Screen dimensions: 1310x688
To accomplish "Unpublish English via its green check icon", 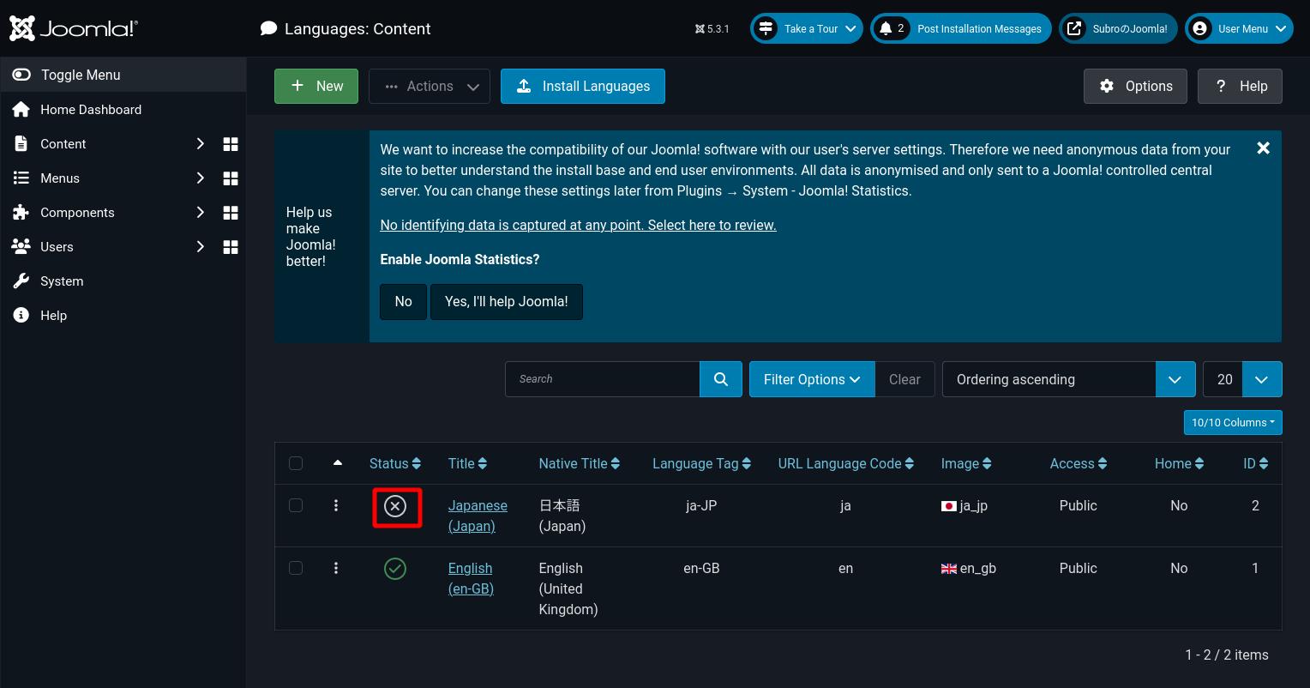I will (395, 569).
